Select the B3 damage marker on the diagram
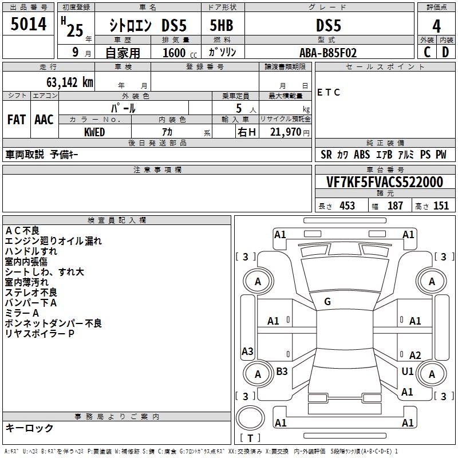 pyautogui.click(x=282, y=371)
